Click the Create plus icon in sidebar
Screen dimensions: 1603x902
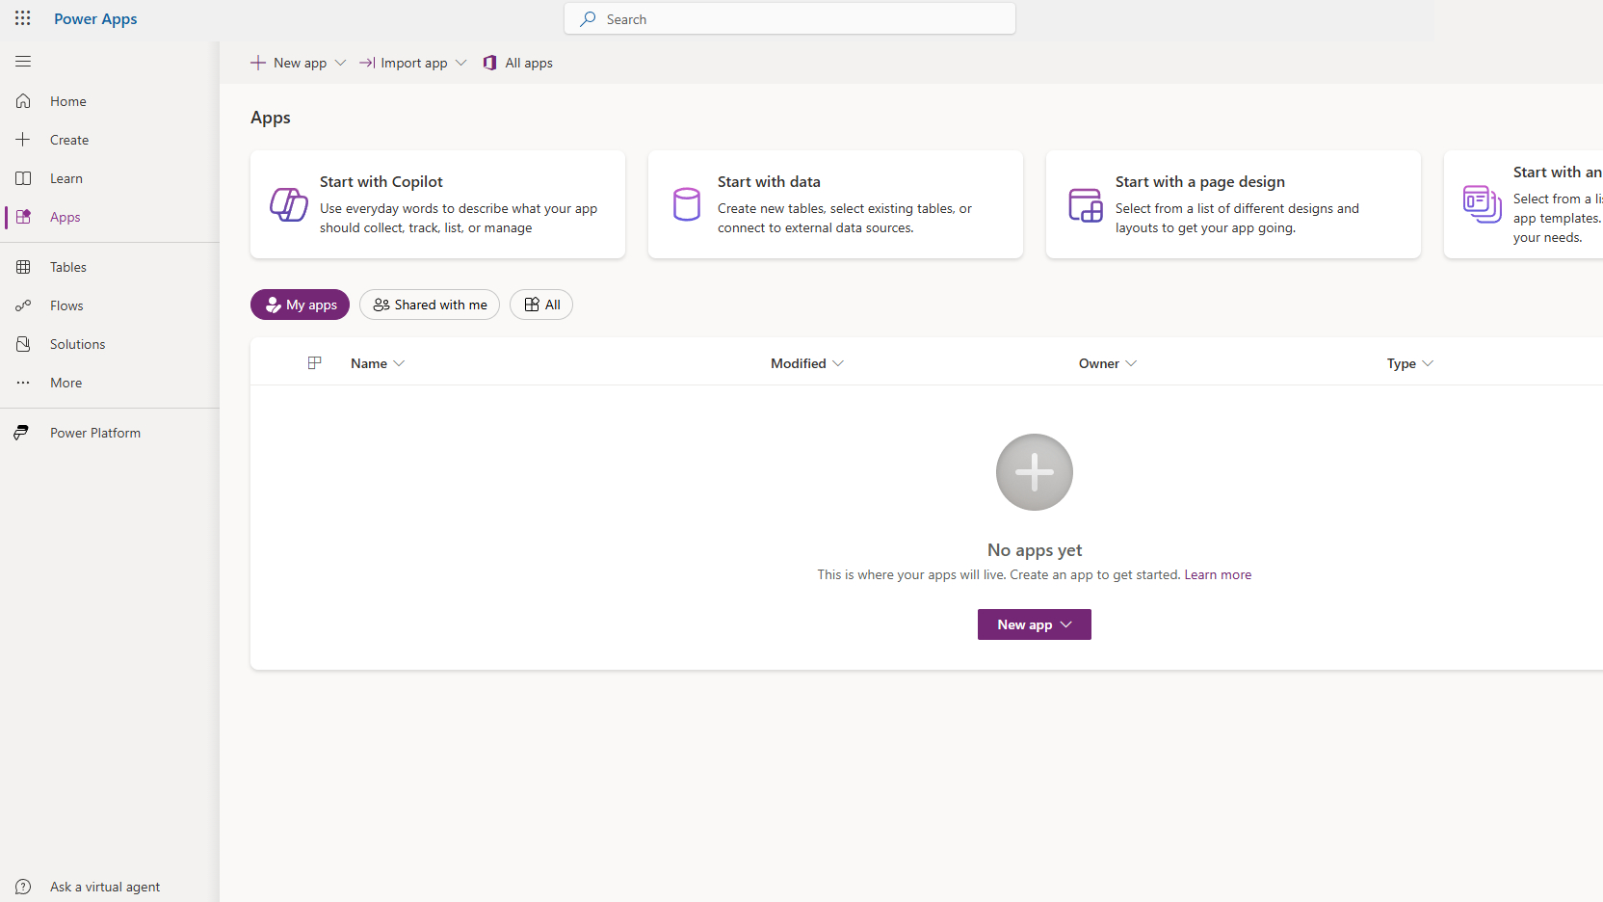pyautogui.click(x=23, y=140)
